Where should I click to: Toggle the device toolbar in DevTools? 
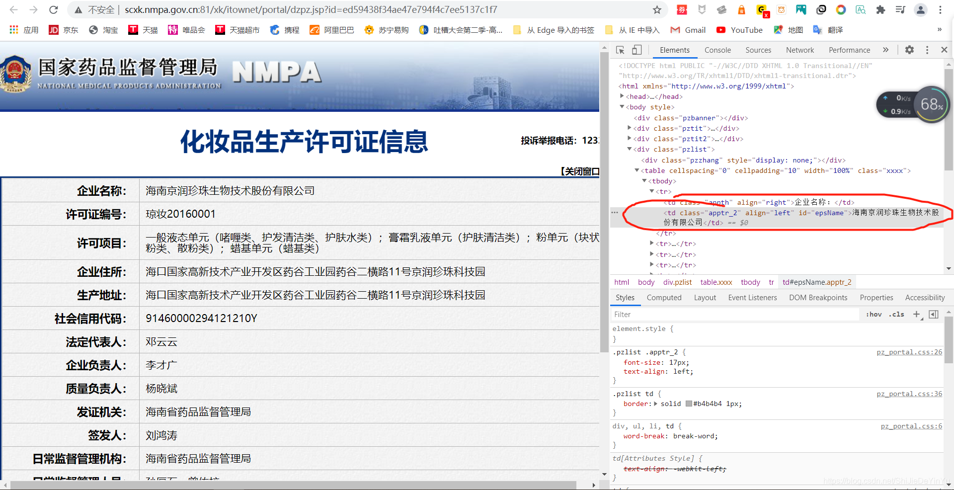(x=636, y=50)
